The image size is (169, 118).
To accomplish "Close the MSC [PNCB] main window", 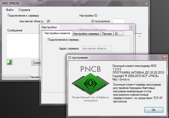I will tap(146, 3).
